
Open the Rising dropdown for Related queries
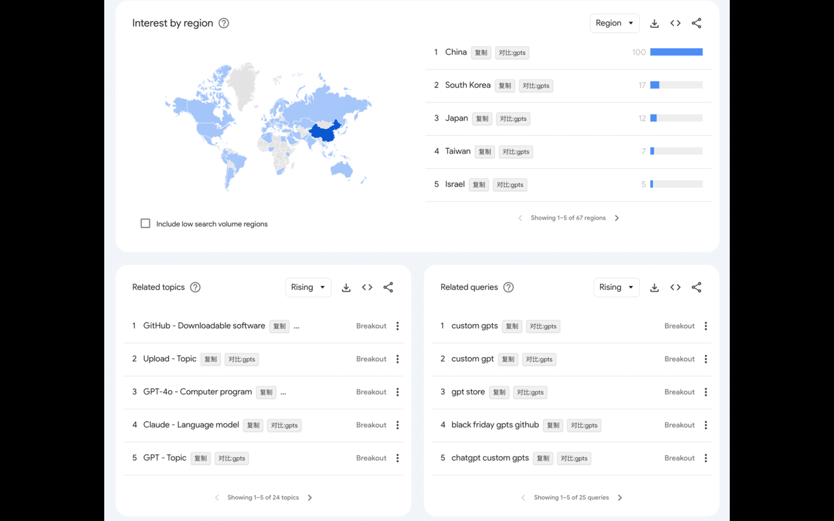616,287
